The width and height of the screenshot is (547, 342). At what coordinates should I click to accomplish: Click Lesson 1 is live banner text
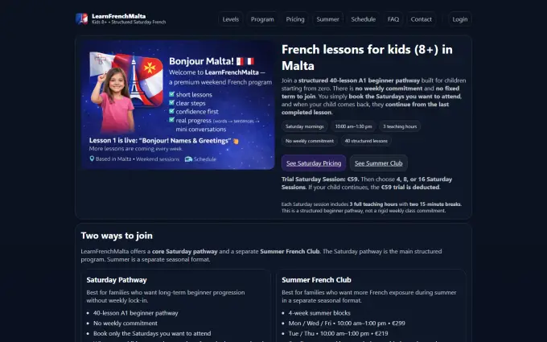(x=160, y=141)
